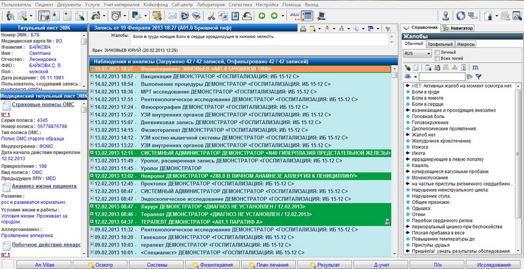This screenshot has width=524, height=269.
Task: Select 'Кашель' in the complaints list
Action: 420,165
